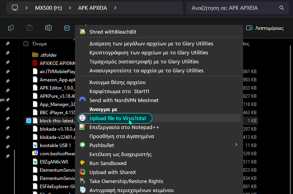
Task: Select Αντιγραφή περιεχομένων κειμένου
Action: pyautogui.click(x=159, y=190)
